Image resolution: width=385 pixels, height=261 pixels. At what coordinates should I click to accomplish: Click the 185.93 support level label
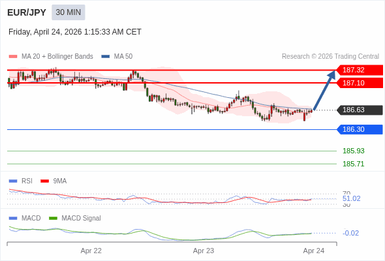pos(353,151)
